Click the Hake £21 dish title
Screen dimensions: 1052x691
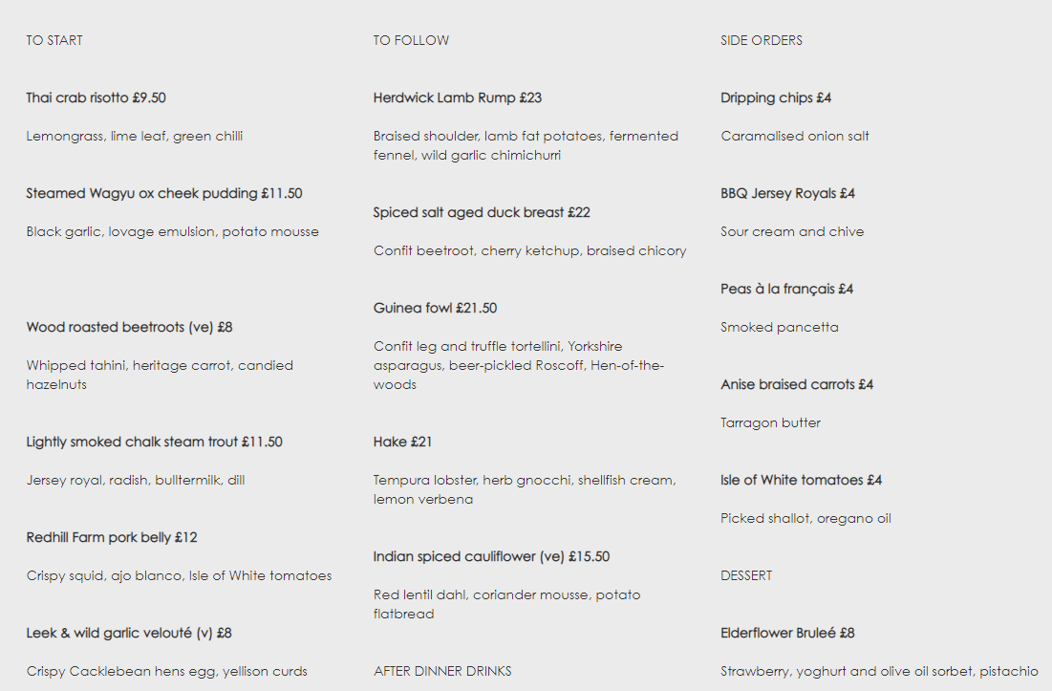[402, 443]
